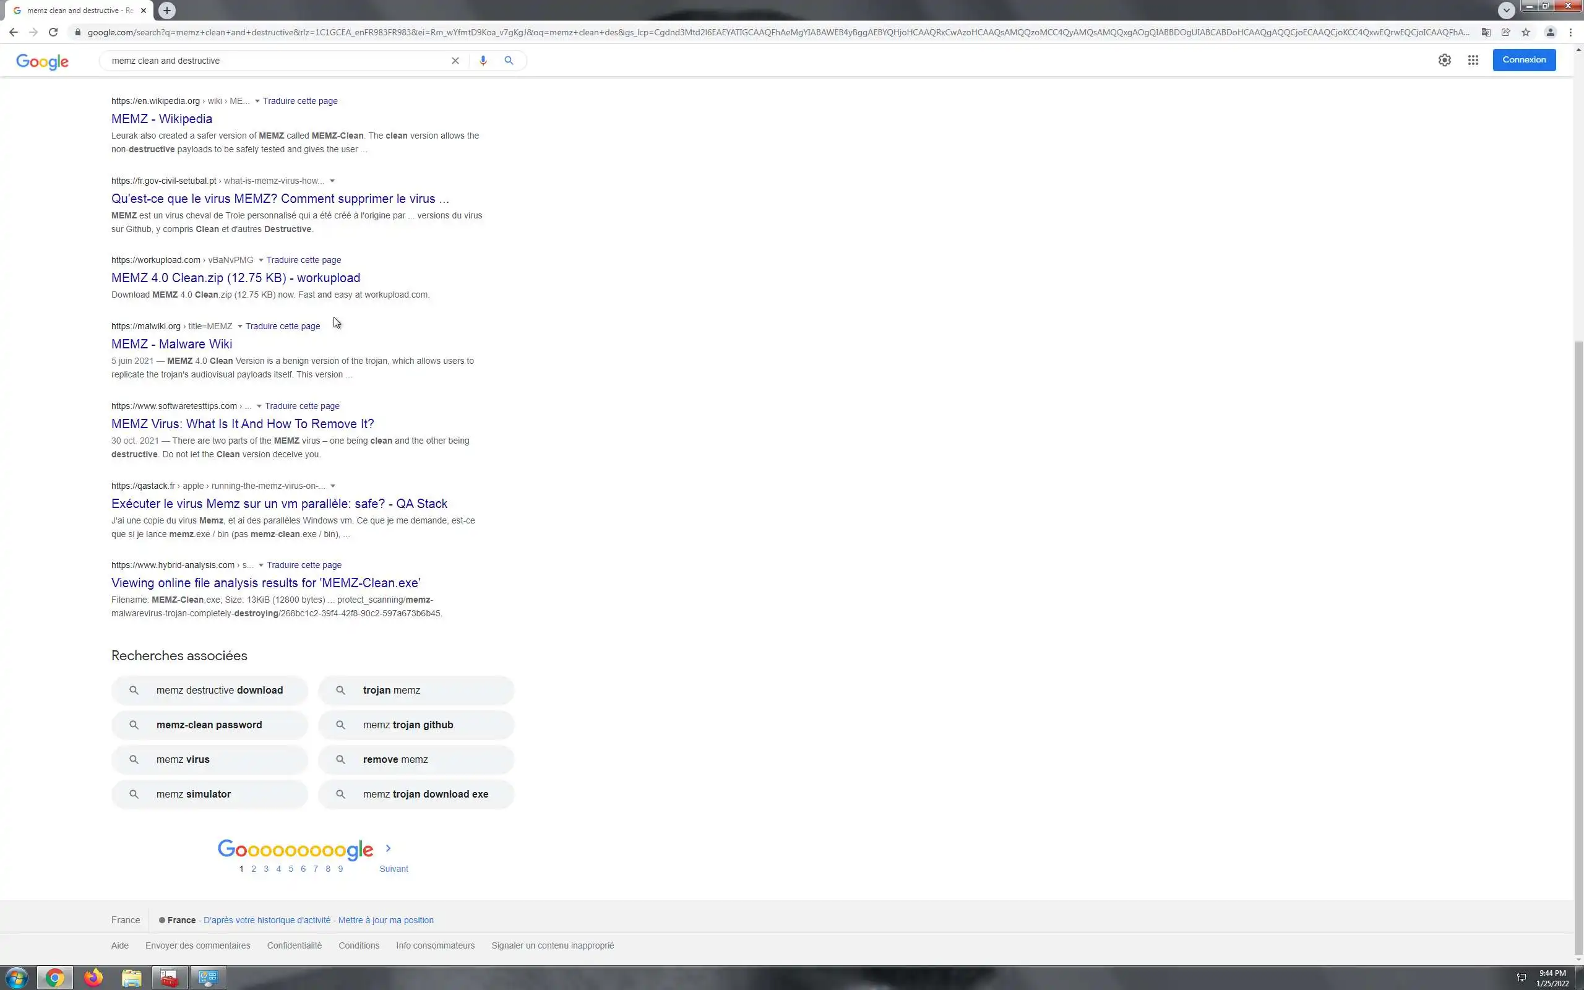The image size is (1584, 990).
Task: Reload the page
Action: [54, 32]
